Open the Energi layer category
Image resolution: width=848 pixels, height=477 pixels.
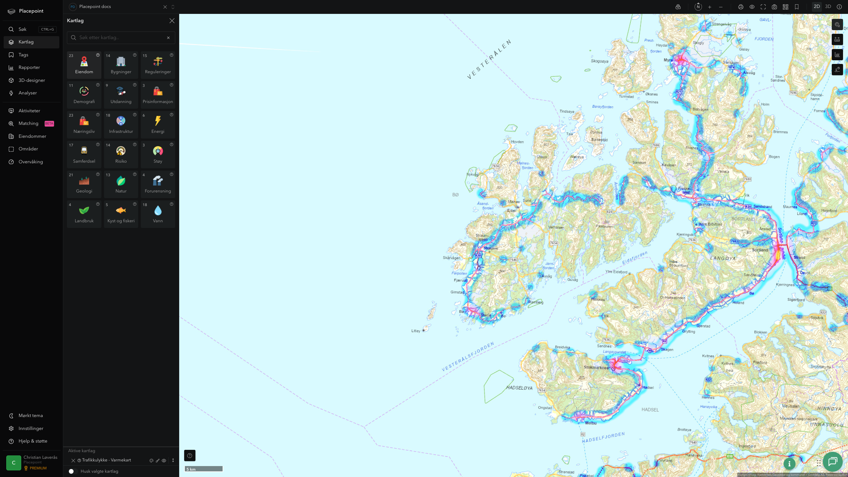[158, 125]
